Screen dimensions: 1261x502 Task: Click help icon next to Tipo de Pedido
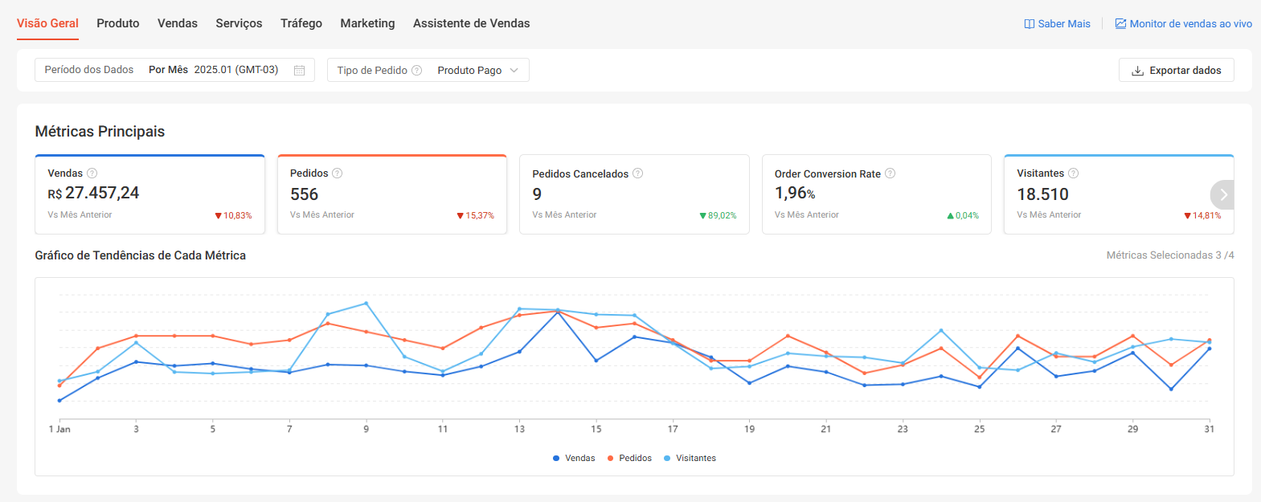tap(416, 71)
